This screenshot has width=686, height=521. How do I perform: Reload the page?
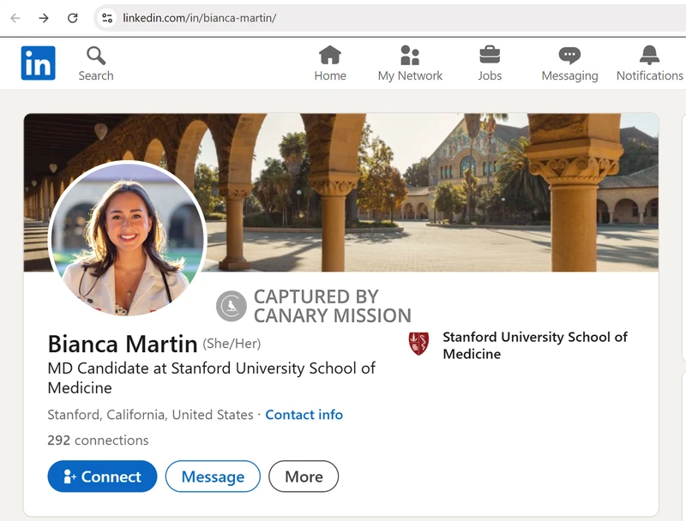tap(73, 18)
